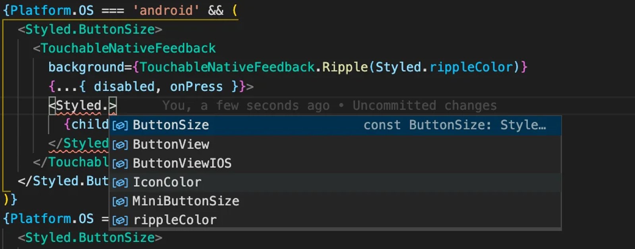Choose MiniButtonSize from the autocomplete list
Screen dimensions: 635x249
pyautogui.click(x=185, y=201)
